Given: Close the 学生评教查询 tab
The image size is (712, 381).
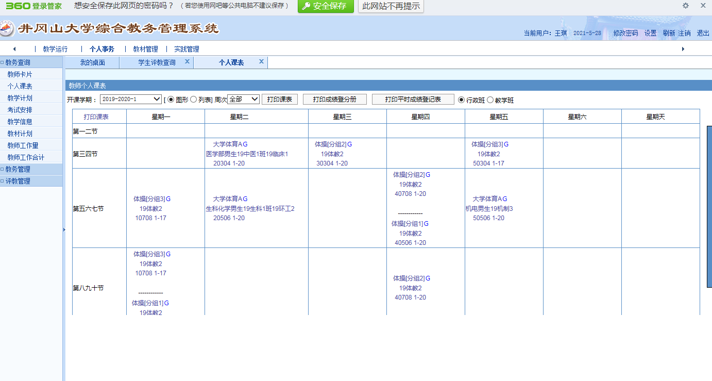Looking at the screenshot, I should (187, 62).
